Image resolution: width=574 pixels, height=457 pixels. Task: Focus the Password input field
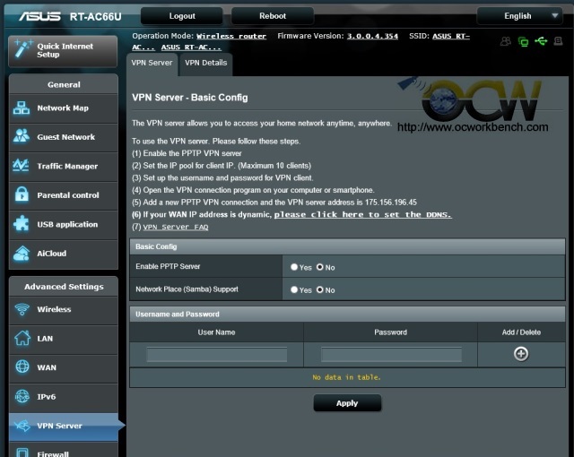click(391, 355)
